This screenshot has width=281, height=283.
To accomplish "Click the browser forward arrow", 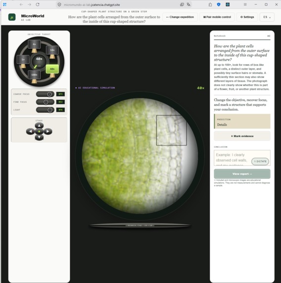I will coord(30,4).
